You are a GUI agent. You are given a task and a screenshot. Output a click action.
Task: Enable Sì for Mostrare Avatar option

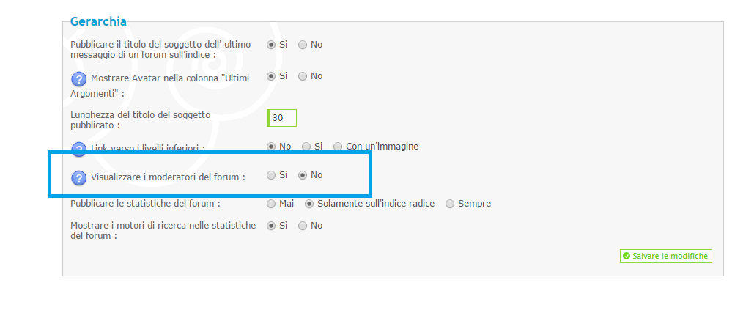[x=271, y=76]
